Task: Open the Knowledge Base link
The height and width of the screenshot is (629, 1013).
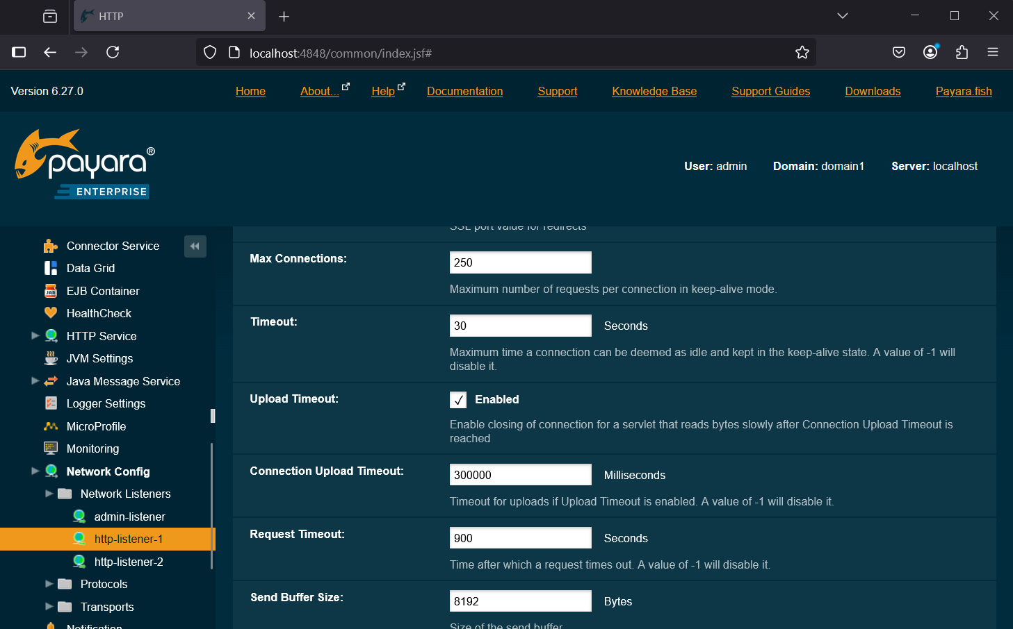Action: [x=654, y=91]
